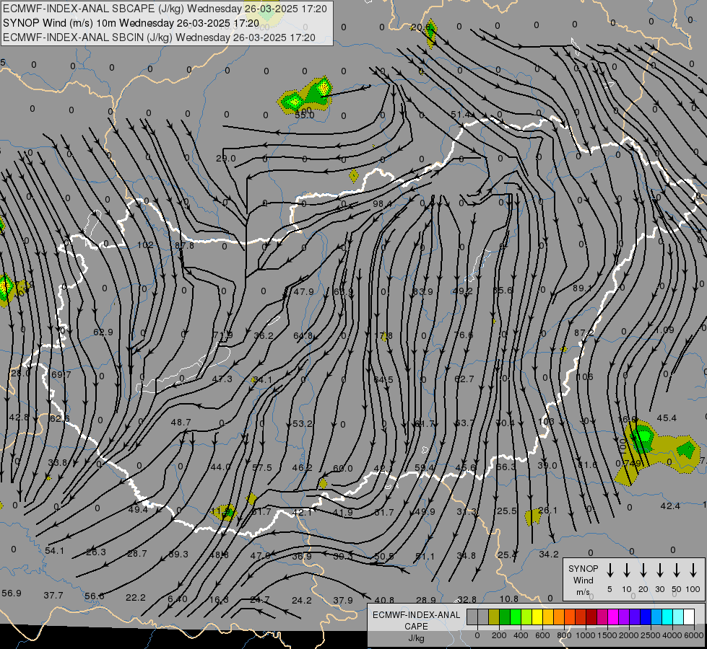Click the map value 102
Image resolution: width=707 pixels, height=649 pixels.
point(145,245)
